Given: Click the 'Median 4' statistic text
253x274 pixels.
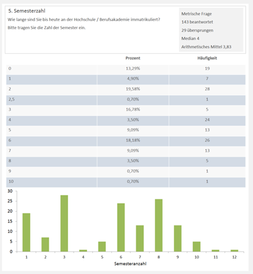Looking at the screenshot, I should 190,38.
